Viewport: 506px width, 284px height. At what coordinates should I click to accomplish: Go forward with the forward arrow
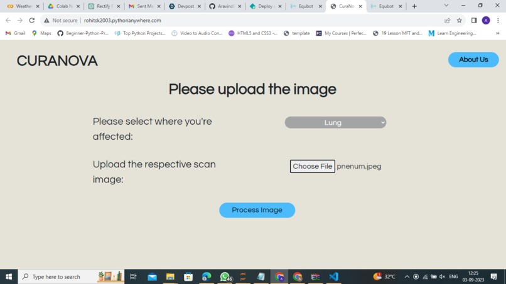[20, 20]
